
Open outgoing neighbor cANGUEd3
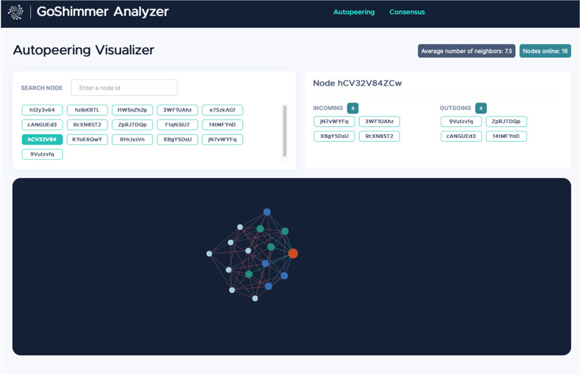(x=461, y=136)
